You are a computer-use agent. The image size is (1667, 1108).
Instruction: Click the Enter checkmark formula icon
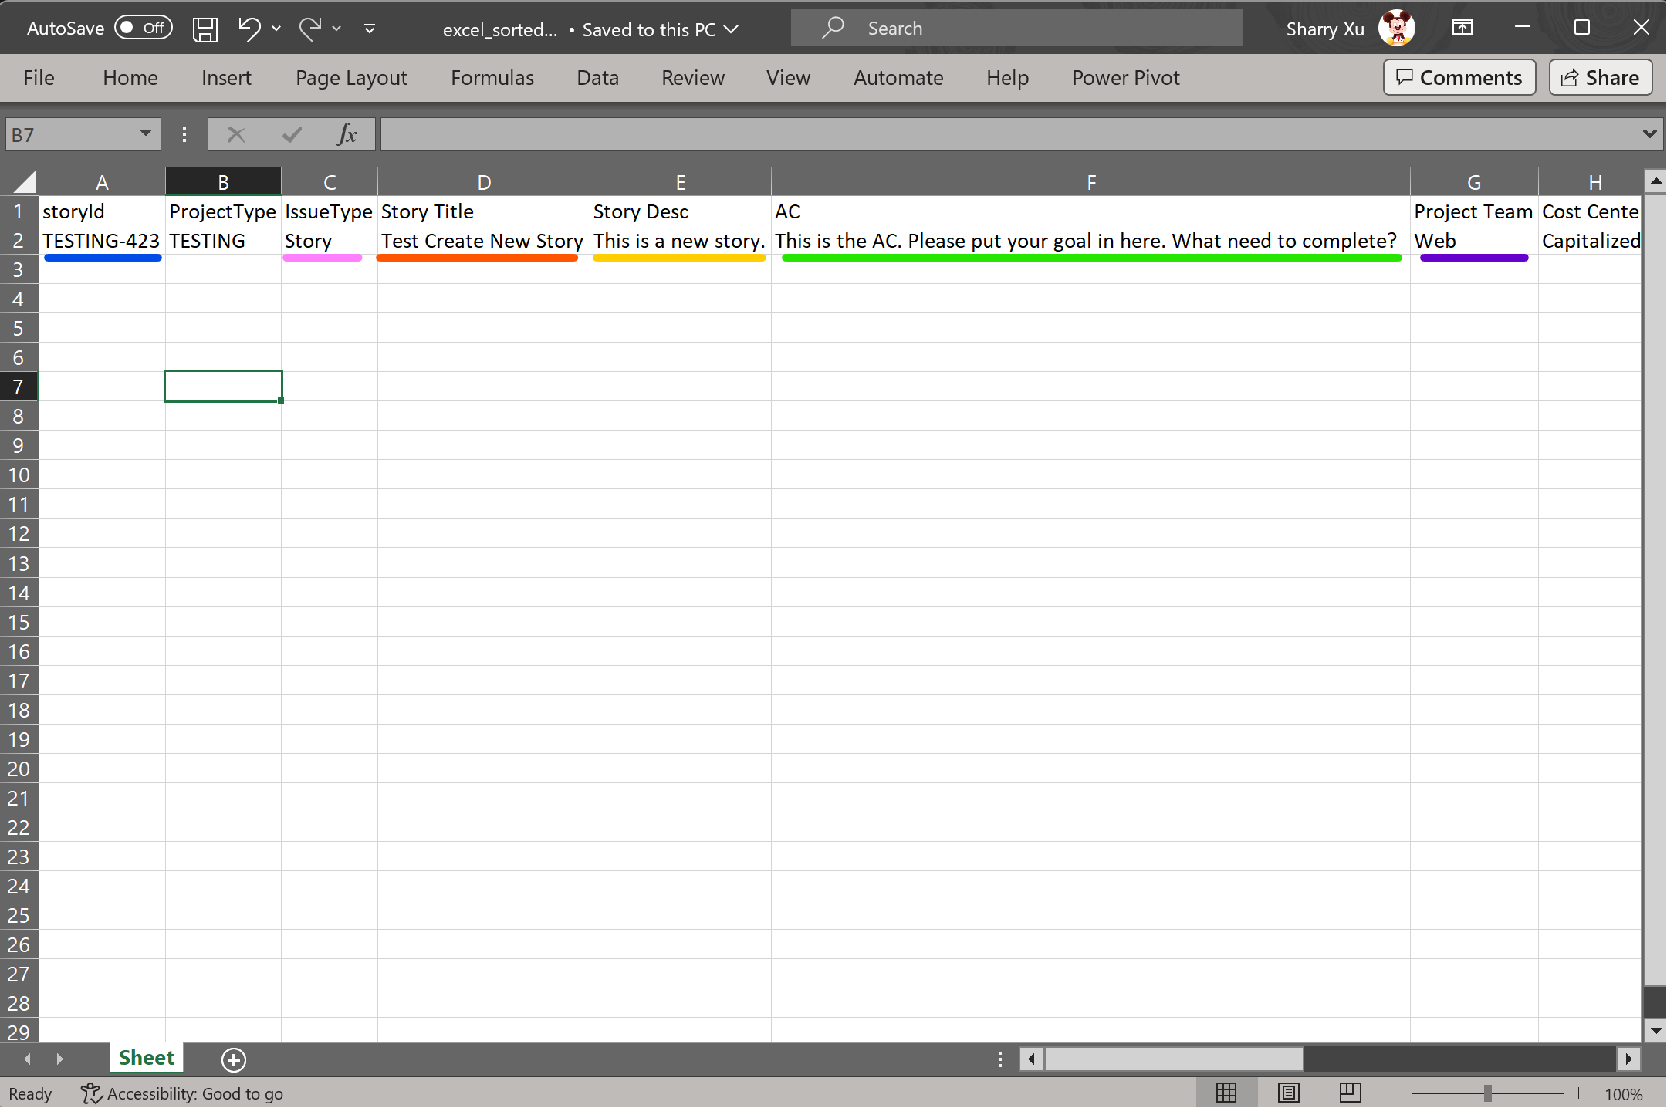[x=292, y=135]
